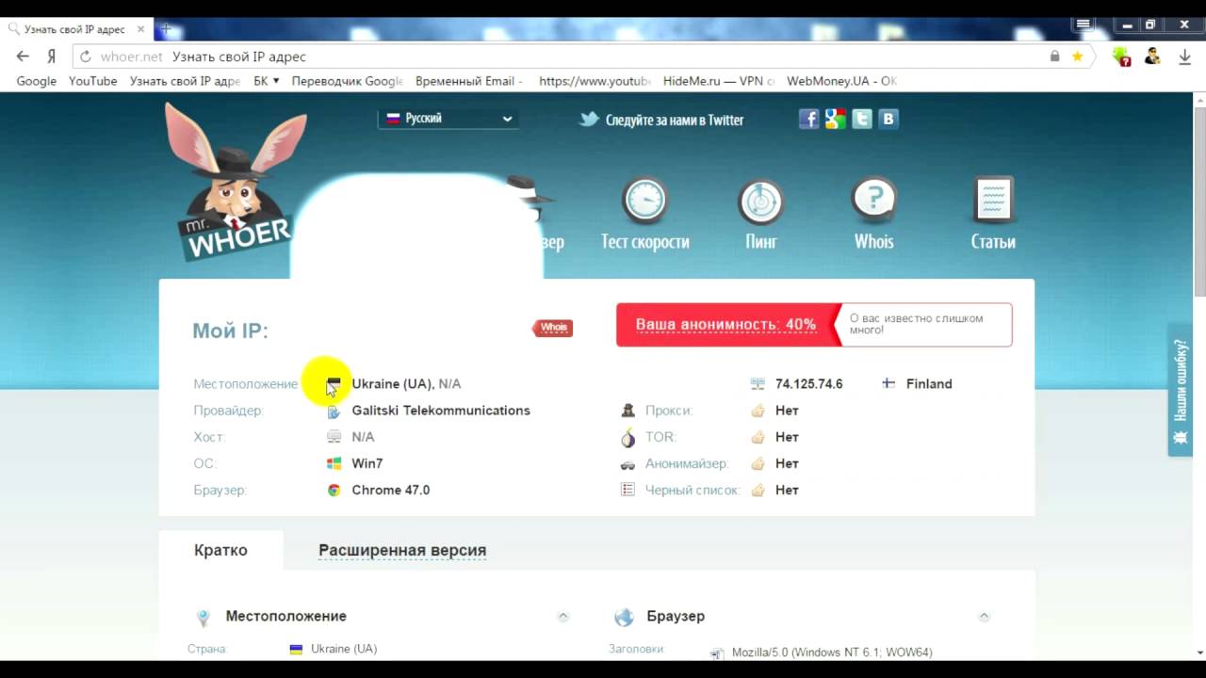Click the red Whois tag button
Screen dimensions: 1206x678
coord(552,328)
